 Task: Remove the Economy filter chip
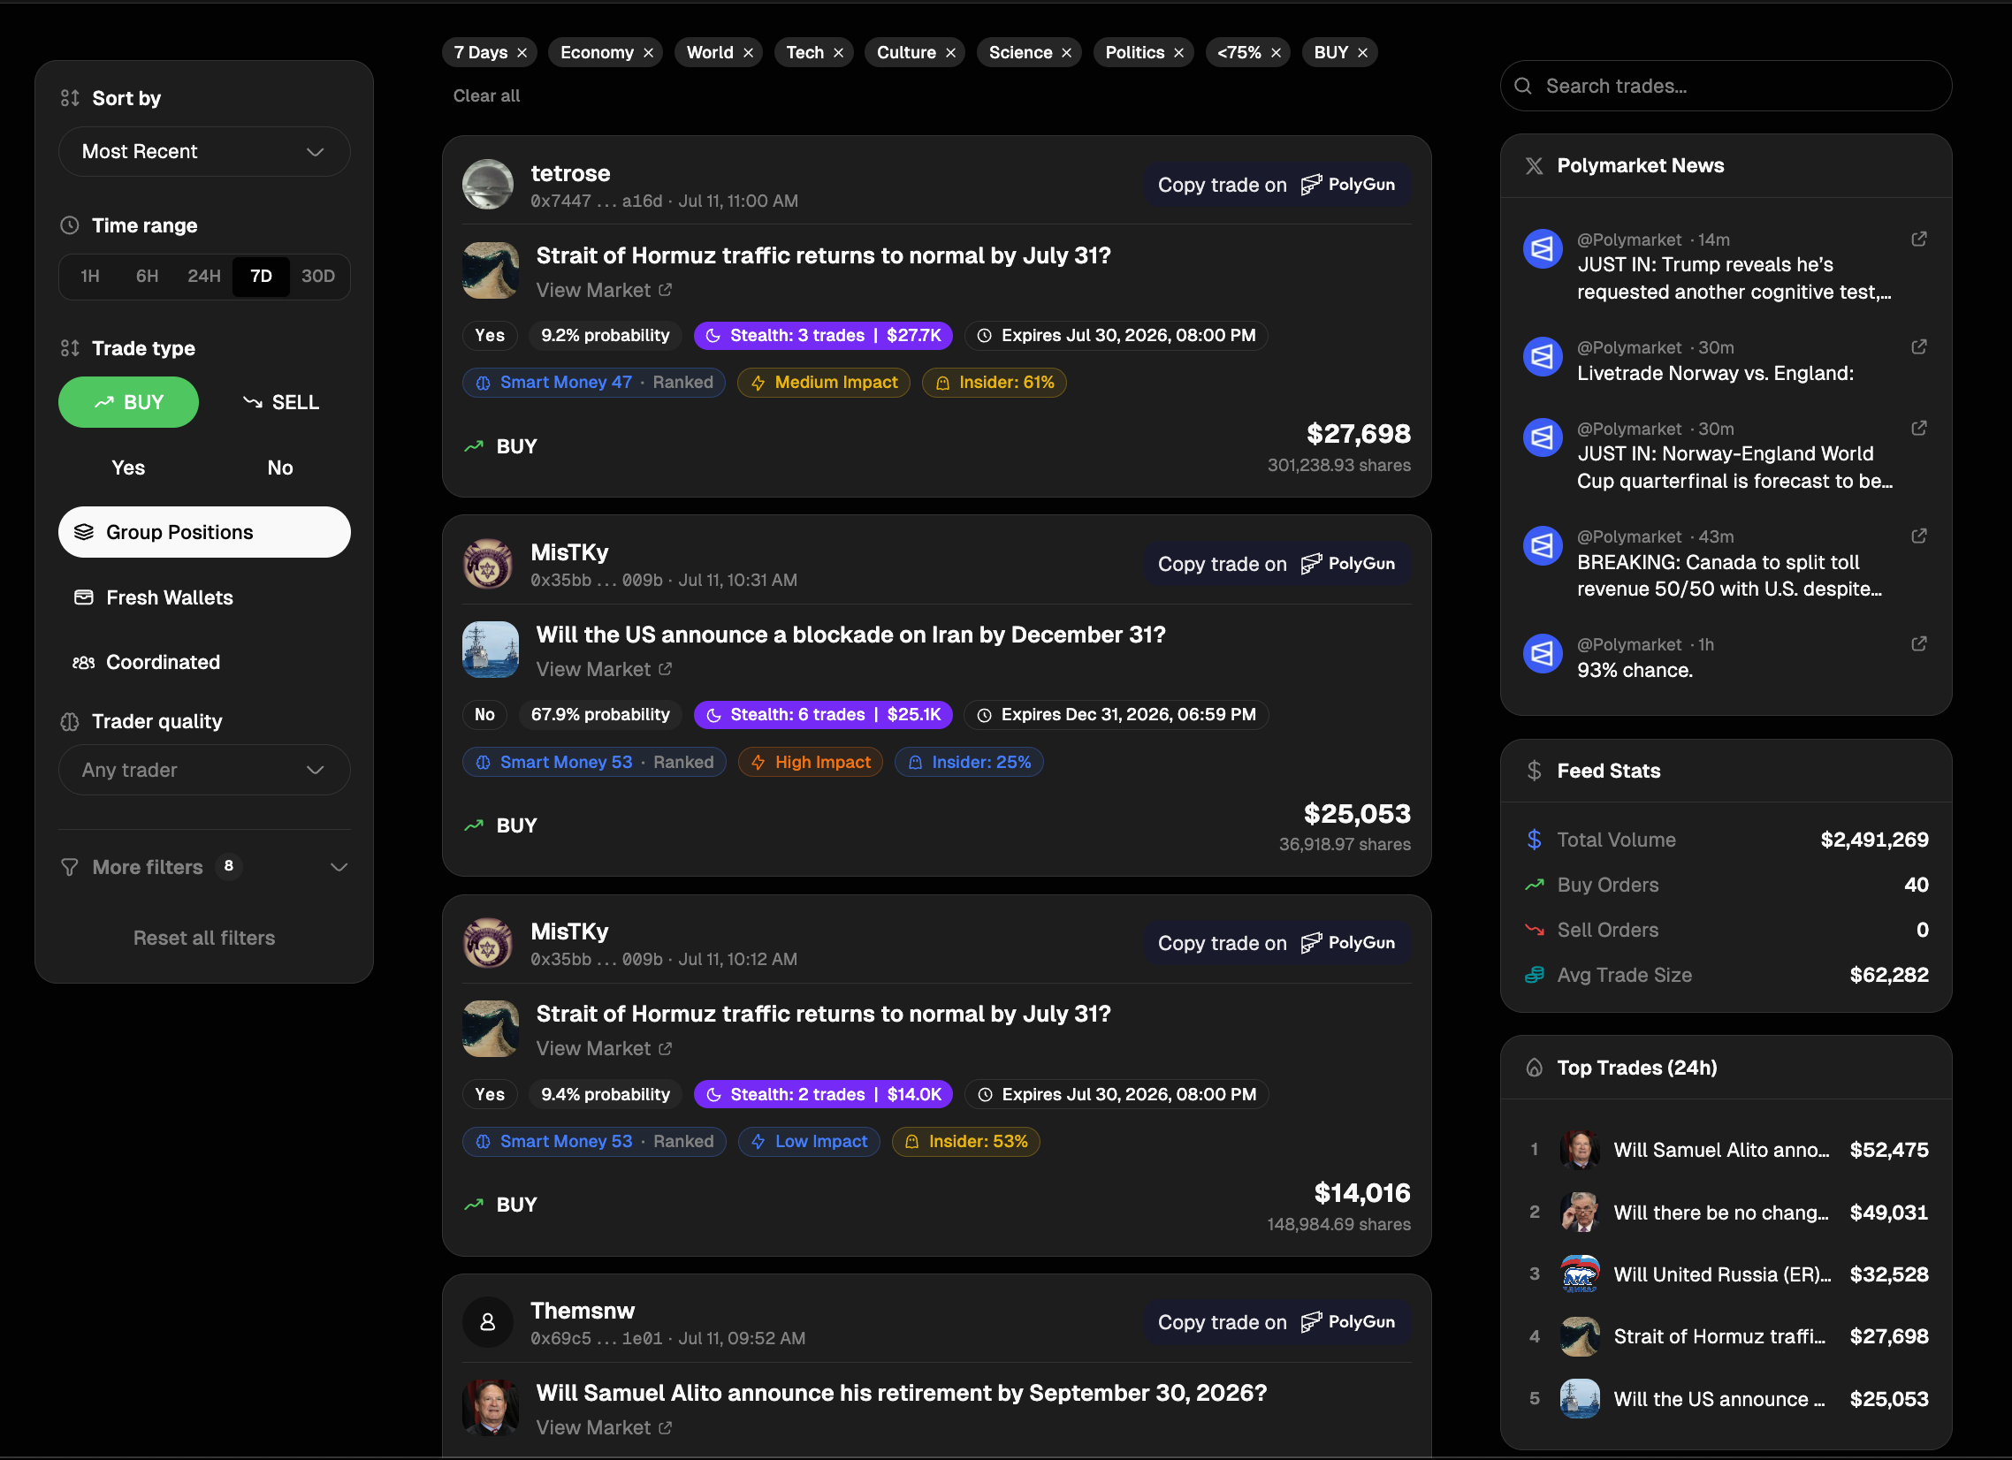click(649, 53)
